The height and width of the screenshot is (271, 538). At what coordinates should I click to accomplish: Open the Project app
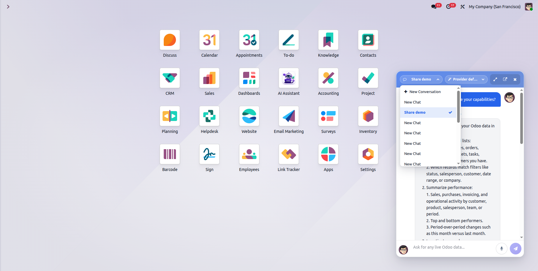(x=368, y=78)
